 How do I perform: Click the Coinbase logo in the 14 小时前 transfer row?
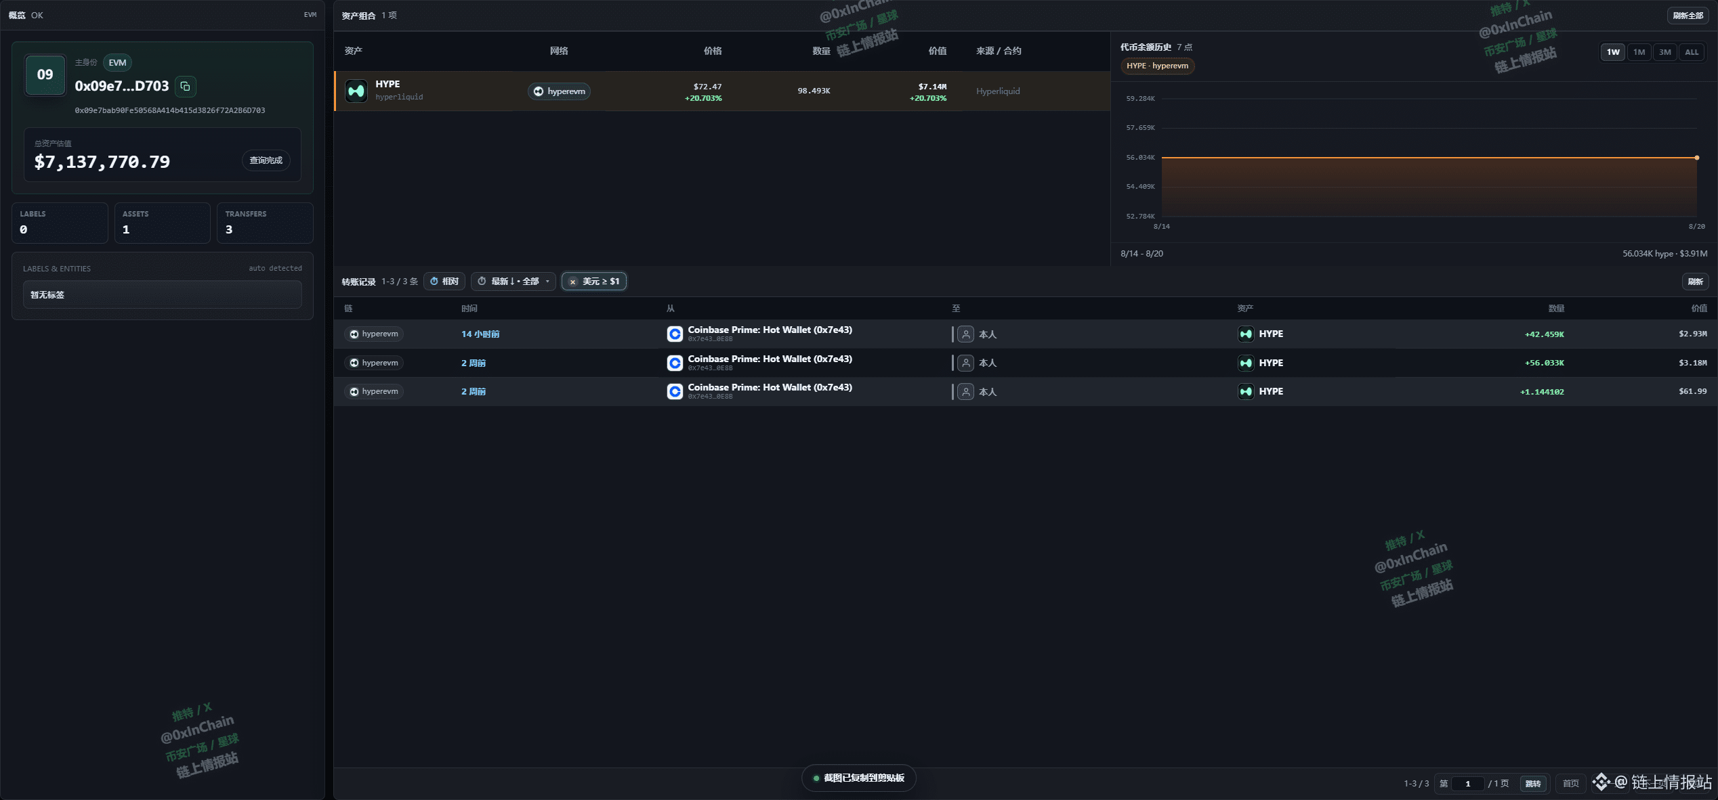click(675, 334)
